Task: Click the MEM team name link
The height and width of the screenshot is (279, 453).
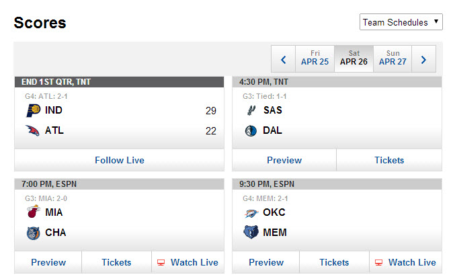Action: point(274,233)
